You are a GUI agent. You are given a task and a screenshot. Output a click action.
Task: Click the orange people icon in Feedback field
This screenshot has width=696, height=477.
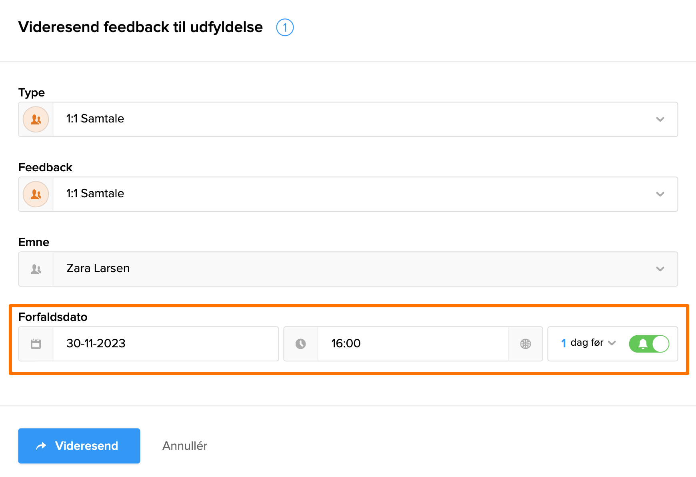tap(36, 194)
